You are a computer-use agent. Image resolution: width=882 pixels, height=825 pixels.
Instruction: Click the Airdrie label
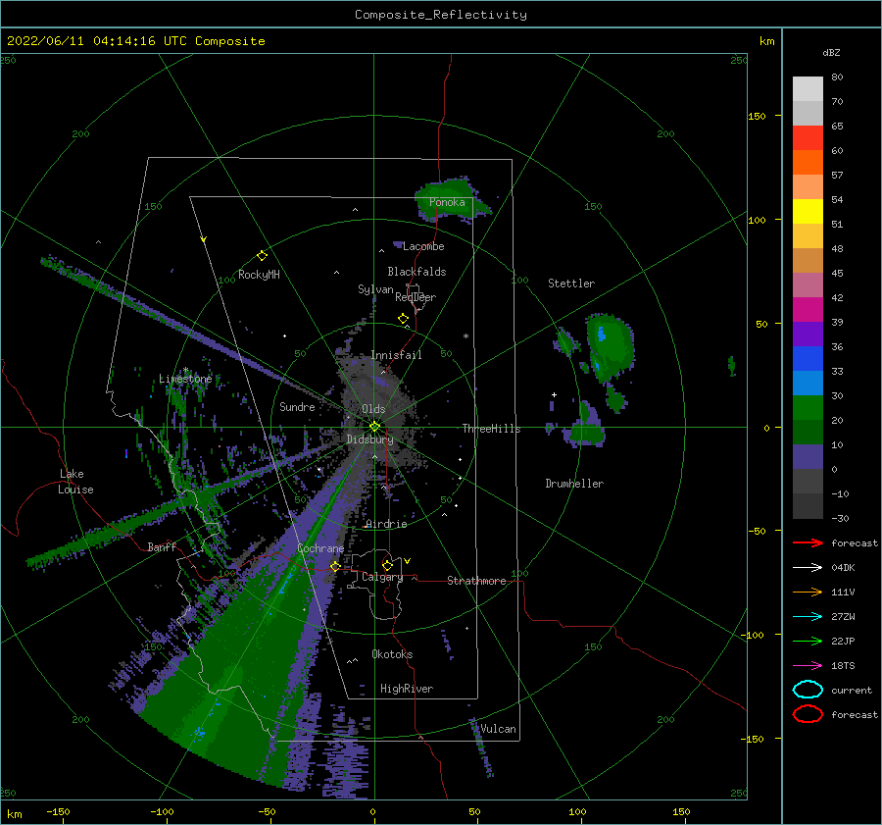coord(386,524)
